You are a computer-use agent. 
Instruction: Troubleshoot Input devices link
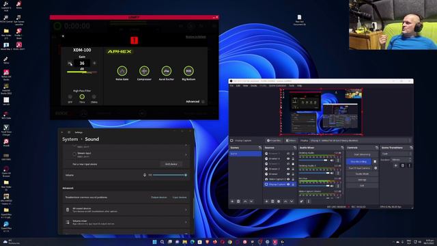pos(180,197)
